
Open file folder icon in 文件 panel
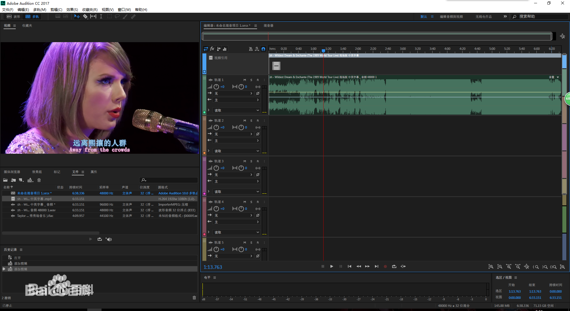coord(5,180)
